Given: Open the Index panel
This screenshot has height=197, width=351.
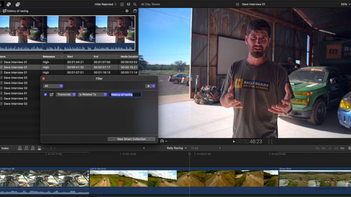Looking at the screenshot, I should pos(5,148).
